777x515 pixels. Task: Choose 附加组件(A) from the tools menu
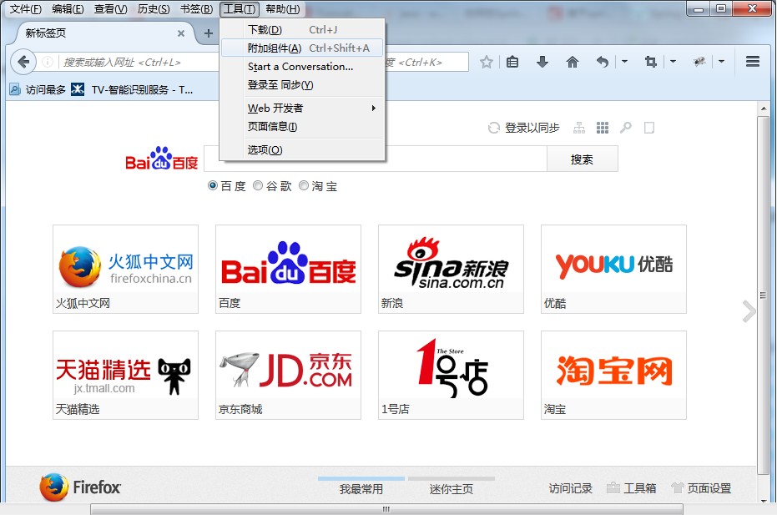point(302,48)
